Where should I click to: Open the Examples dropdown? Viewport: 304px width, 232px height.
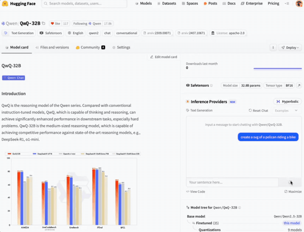pyautogui.click(x=286, y=111)
